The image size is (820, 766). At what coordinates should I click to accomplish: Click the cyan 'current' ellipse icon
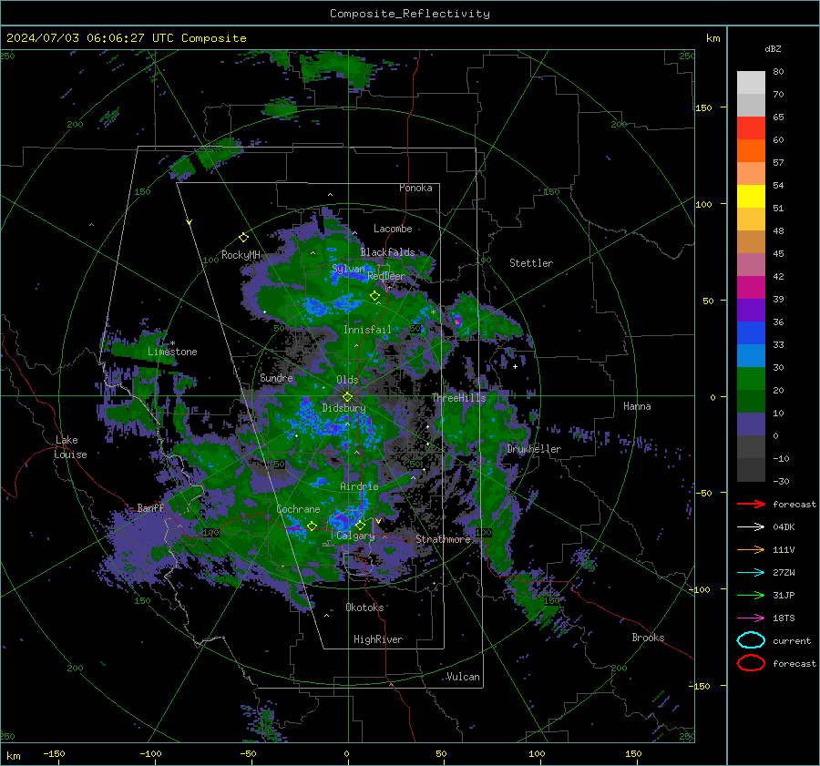751,640
